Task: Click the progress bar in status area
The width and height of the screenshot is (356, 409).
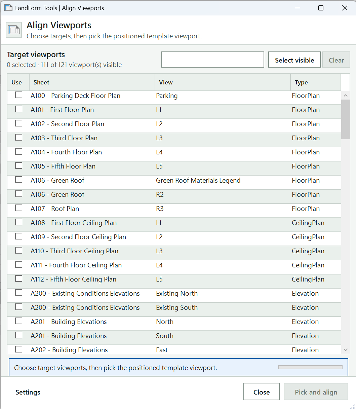Action: pyautogui.click(x=310, y=368)
